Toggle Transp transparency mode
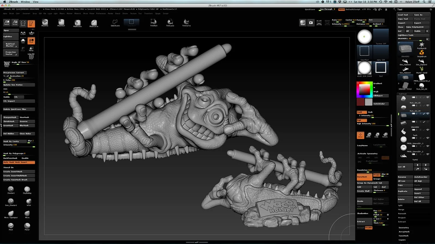 tap(31, 49)
